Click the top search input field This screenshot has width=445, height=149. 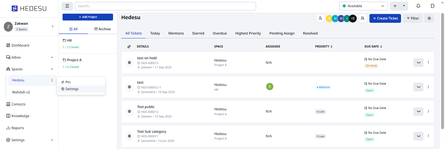coord(165,6)
